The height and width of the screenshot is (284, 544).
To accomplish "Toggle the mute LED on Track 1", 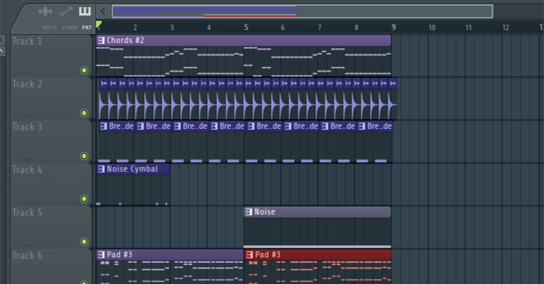I will pyautogui.click(x=84, y=70).
